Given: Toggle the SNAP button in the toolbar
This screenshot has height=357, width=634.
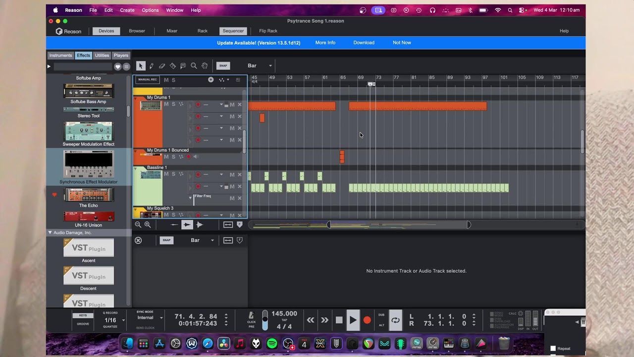Looking at the screenshot, I should [223, 66].
